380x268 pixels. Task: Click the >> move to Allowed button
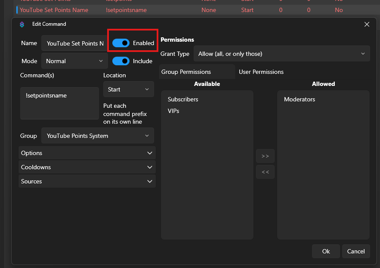(265, 156)
